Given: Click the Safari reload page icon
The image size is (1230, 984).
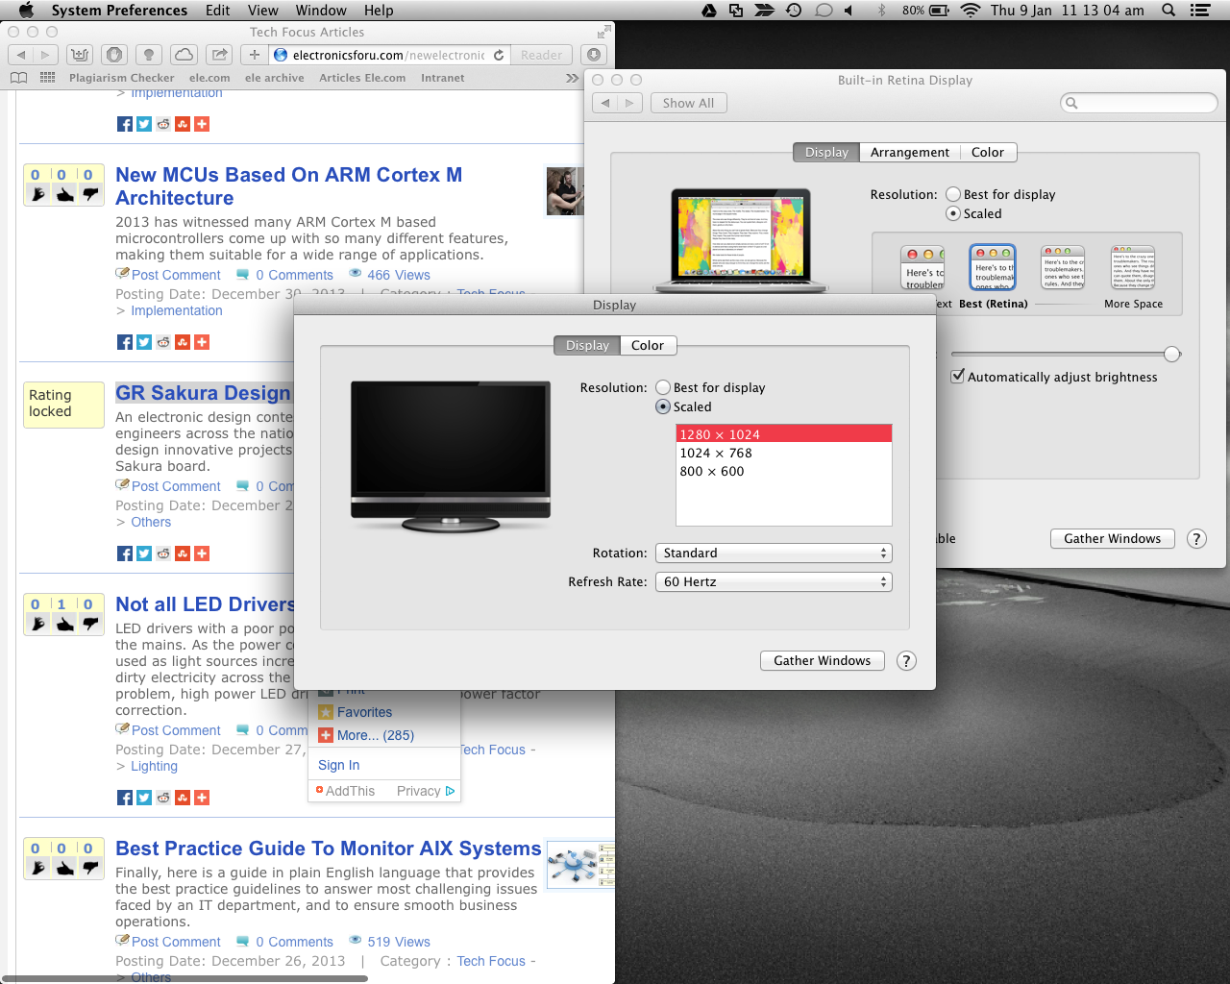Looking at the screenshot, I should coord(499,55).
